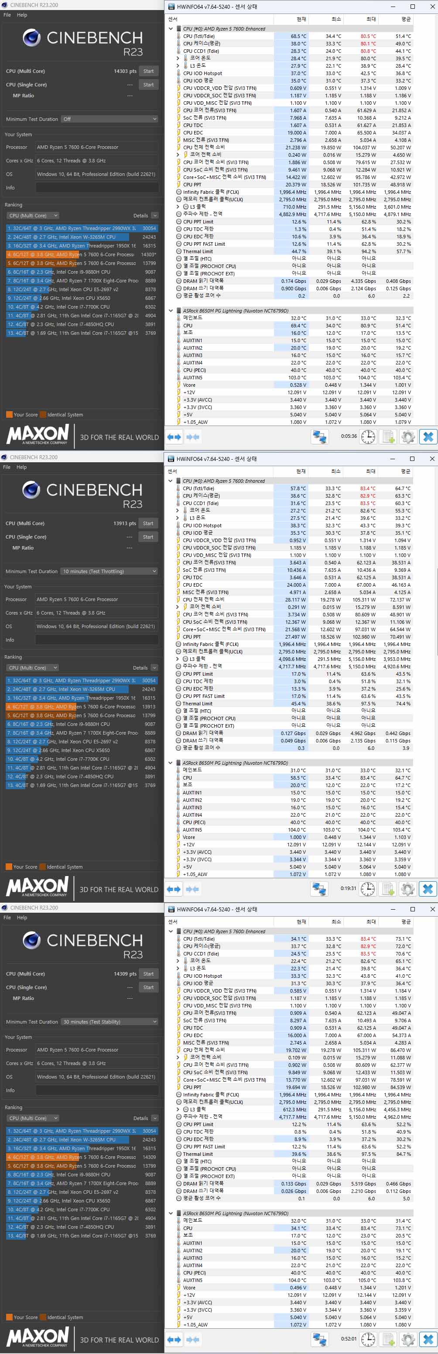Start logging via sheet icon in 0:19:31 window
This screenshot has height=1354, width=438.
[x=387, y=889]
